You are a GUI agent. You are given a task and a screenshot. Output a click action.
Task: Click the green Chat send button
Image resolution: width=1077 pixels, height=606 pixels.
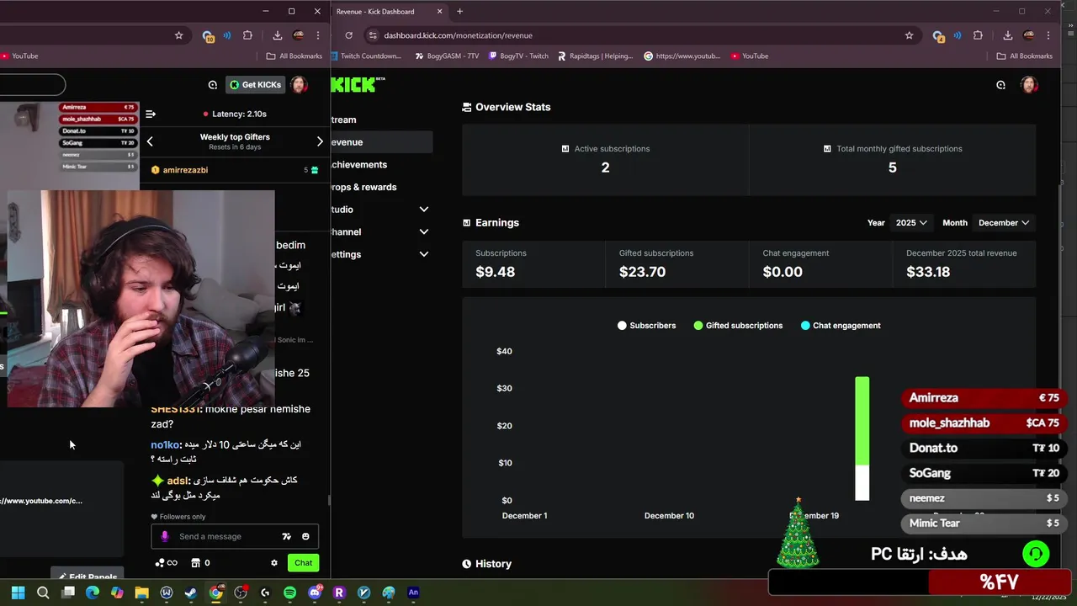(x=303, y=563)
